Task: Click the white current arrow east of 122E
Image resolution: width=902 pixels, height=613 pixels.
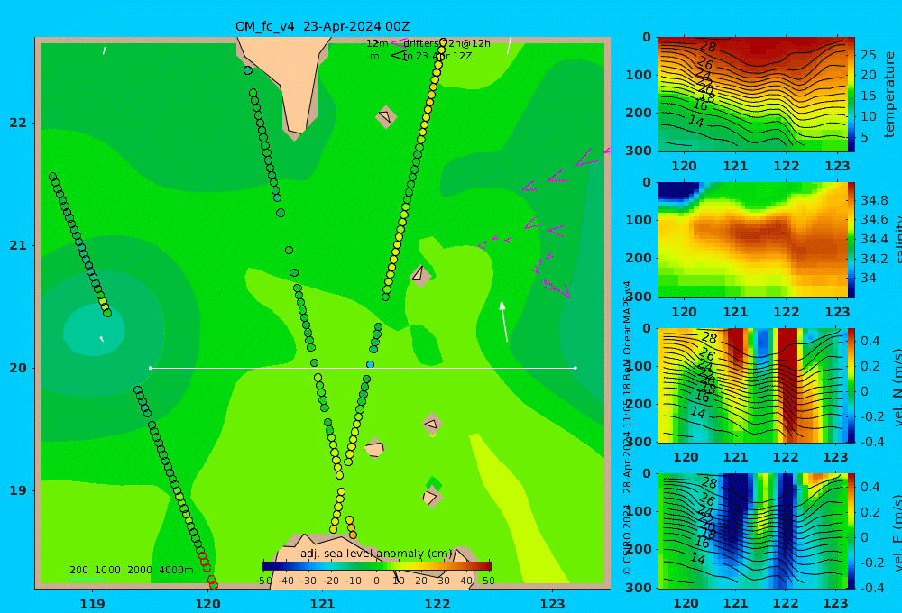Action: 504,322
